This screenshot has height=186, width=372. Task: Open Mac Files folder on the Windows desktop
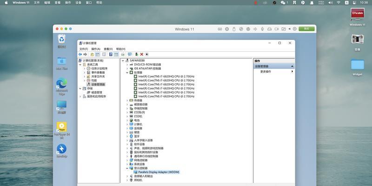click(x=62, y=63)
